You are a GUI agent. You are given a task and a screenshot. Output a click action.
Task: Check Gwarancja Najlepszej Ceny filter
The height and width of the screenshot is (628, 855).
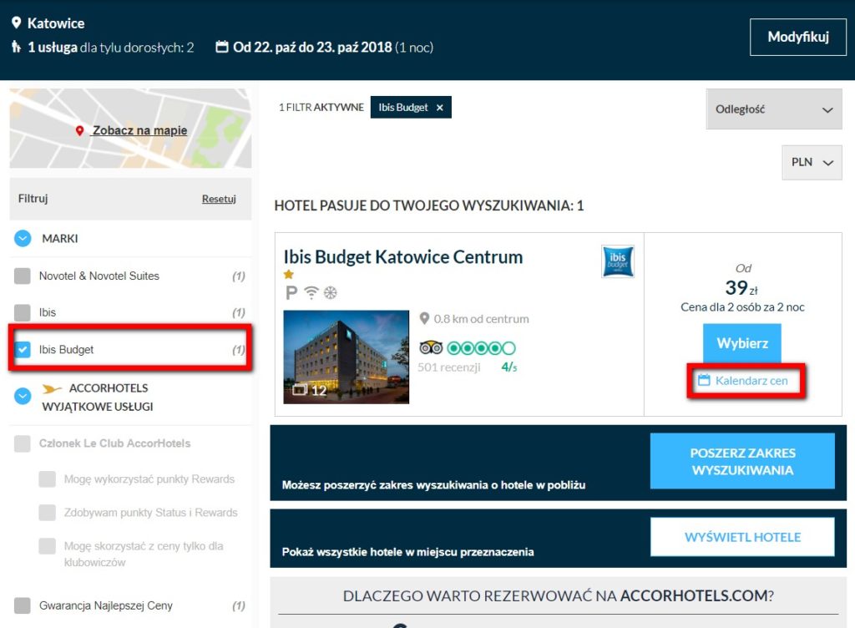[23, 605]
